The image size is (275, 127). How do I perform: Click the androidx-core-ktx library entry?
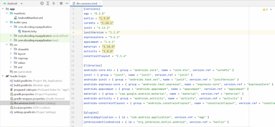[159, 70]
